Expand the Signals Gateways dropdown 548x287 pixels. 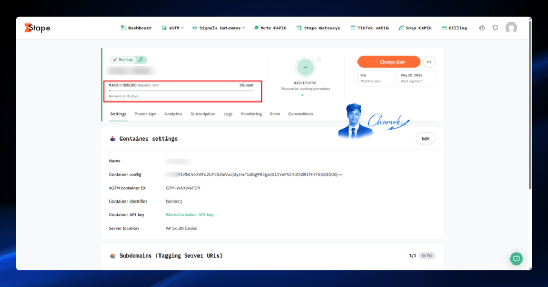(x=218, y=28)
